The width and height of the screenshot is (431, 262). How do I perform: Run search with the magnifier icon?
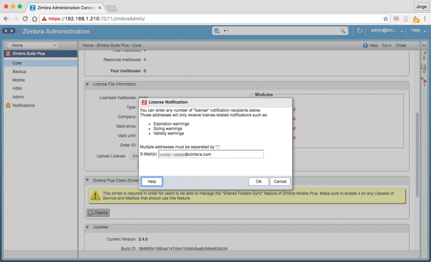click(x=343, y=31)
